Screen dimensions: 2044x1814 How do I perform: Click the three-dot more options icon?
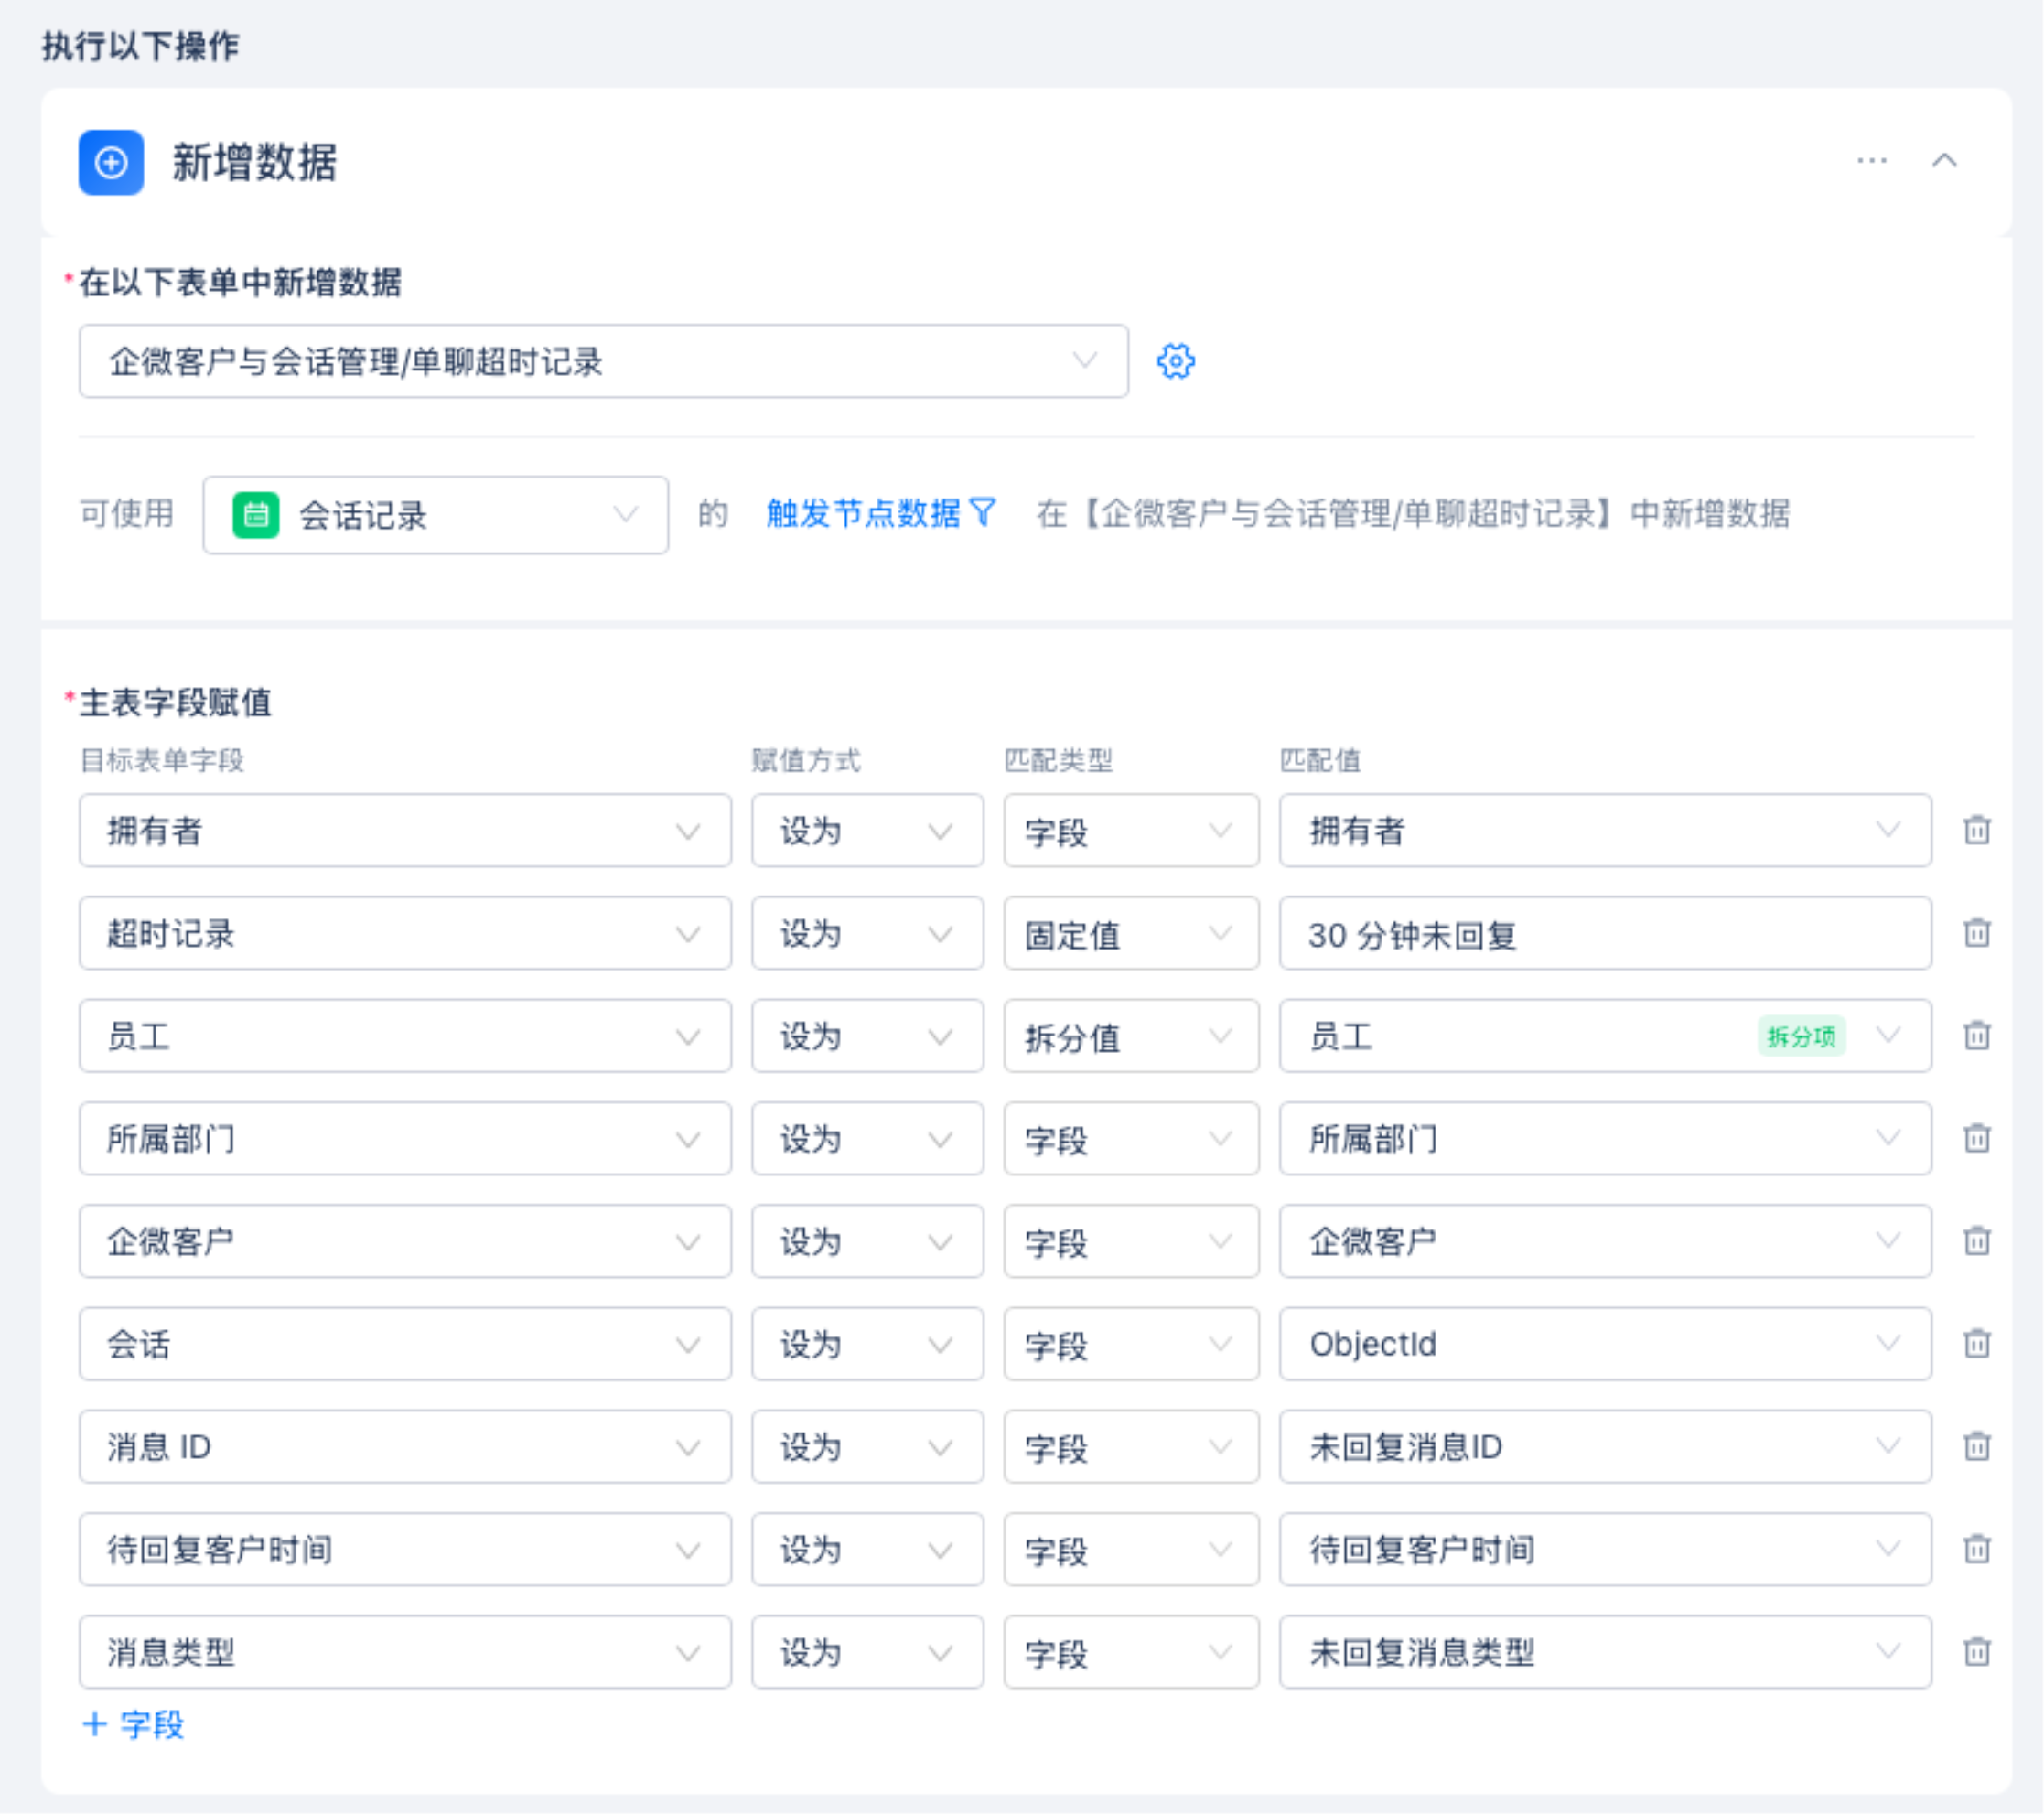click(x=1871, y=161)
